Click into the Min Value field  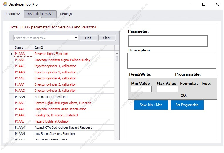(x=141, y=89)
